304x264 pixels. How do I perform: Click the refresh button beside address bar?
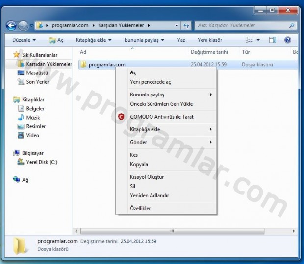pyautogui.click(x=186, y=25)
